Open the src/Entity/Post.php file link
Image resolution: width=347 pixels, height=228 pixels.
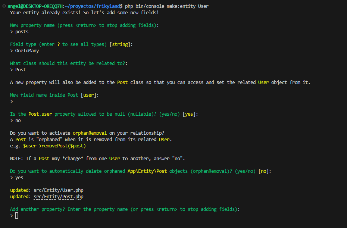(58, 197)
